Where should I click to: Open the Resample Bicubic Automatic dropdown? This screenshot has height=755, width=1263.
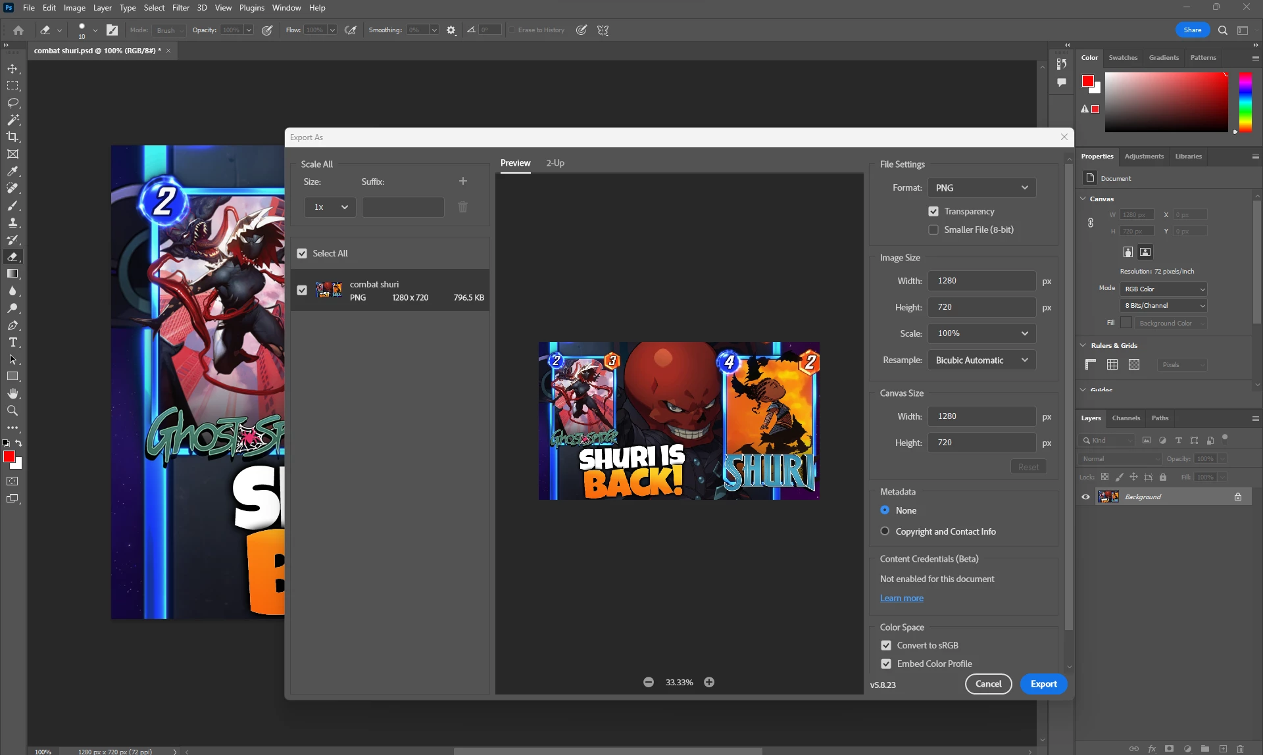click(x=981, y=360)
